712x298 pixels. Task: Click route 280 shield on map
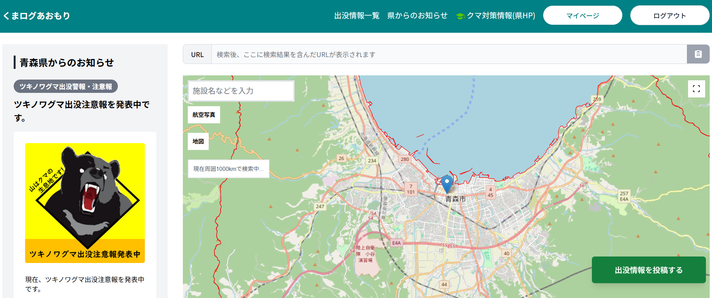point(405,159)
